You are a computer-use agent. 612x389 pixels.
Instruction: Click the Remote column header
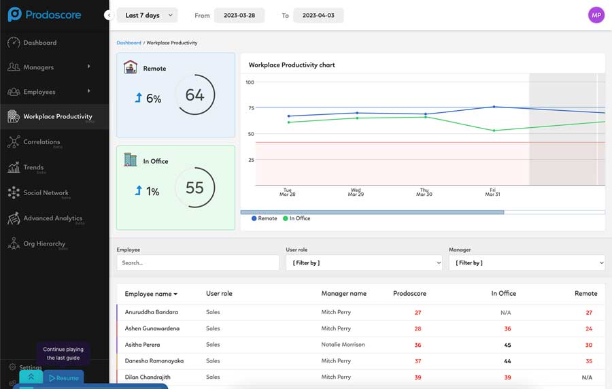[586, 293]
